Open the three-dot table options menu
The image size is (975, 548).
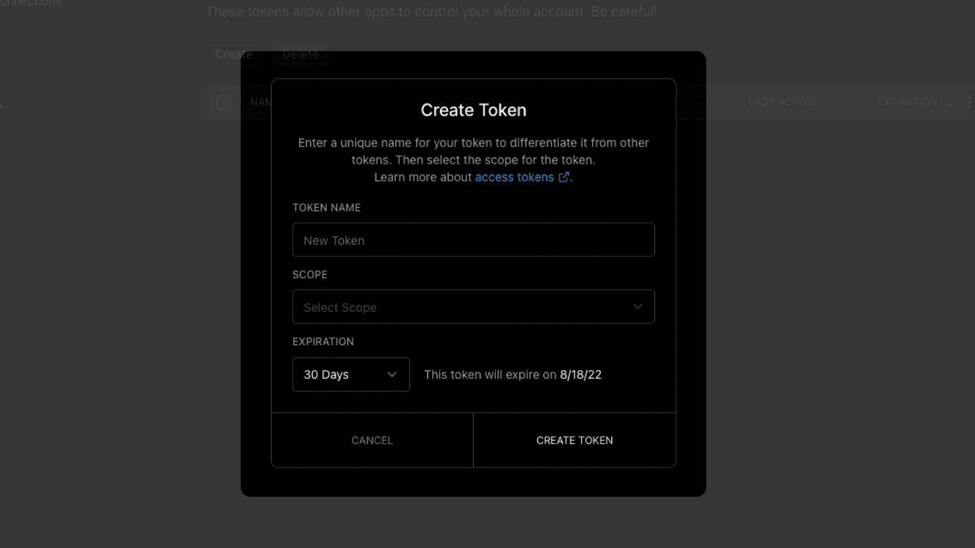[969, 102]
